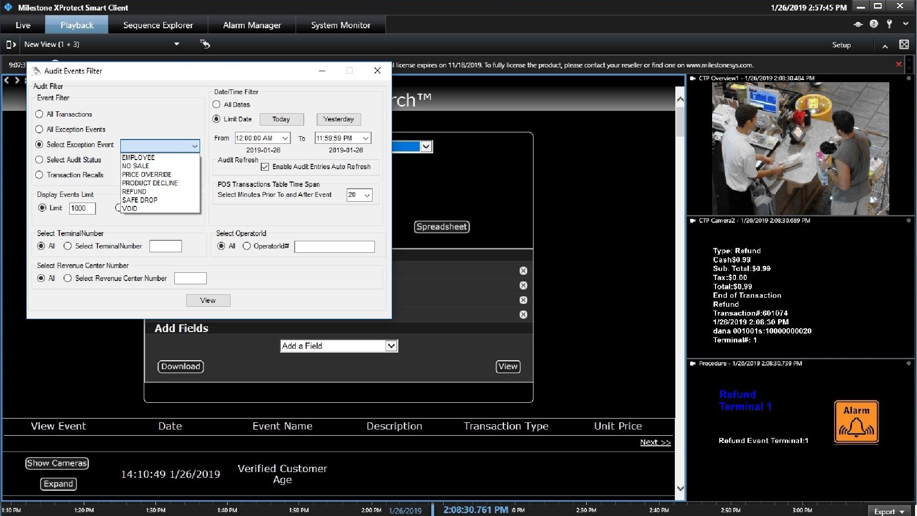The height and width of the screenshot is (516, 917).
Task: Click the reload view icon in toolbar
Action: pos(205,44)
